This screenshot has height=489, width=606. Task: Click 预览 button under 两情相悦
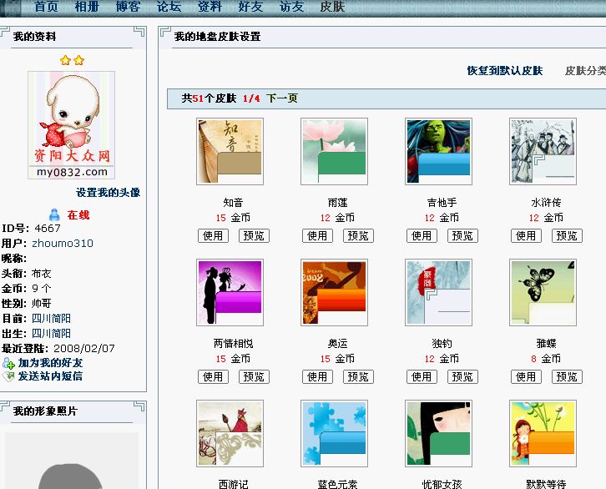click(254, 376)
